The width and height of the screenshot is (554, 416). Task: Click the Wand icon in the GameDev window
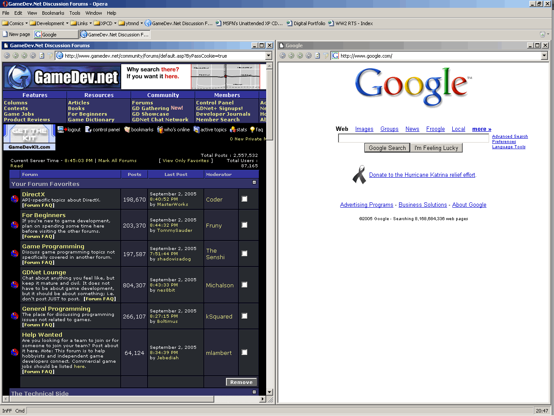50,55
